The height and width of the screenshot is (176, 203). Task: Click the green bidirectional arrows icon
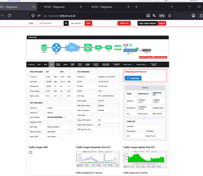[x=118, y=47]
